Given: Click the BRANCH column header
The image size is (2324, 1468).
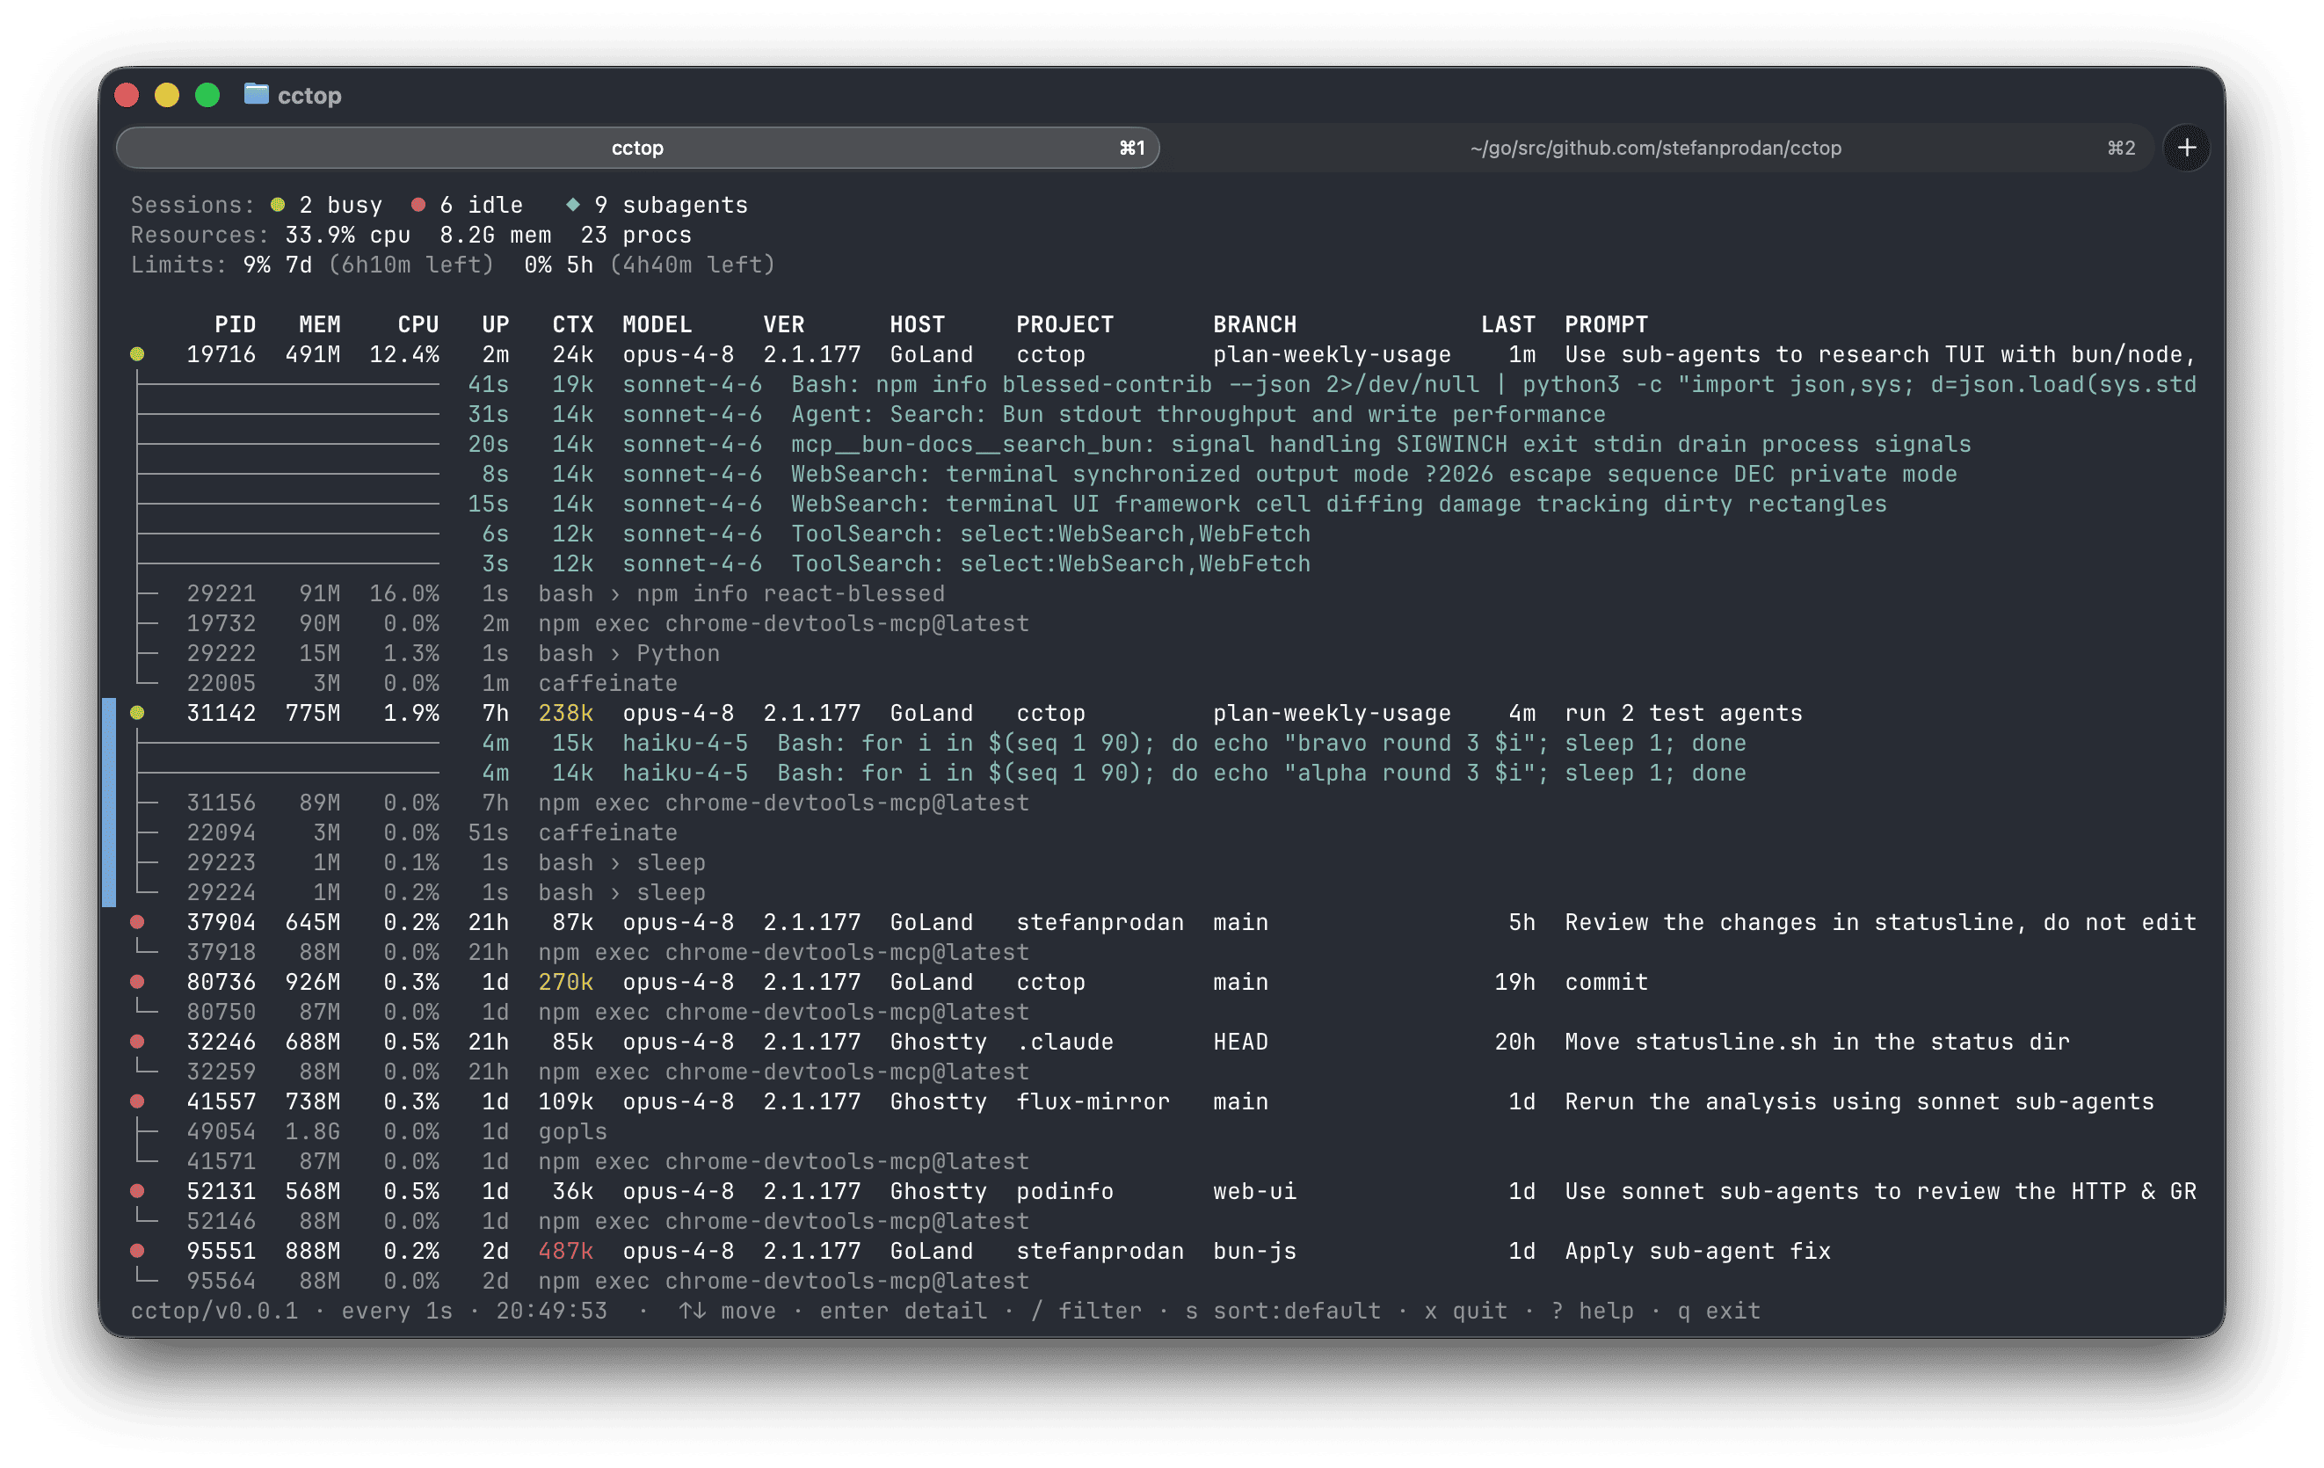Looking at the screenshot, I should [x=1254, y=324].
